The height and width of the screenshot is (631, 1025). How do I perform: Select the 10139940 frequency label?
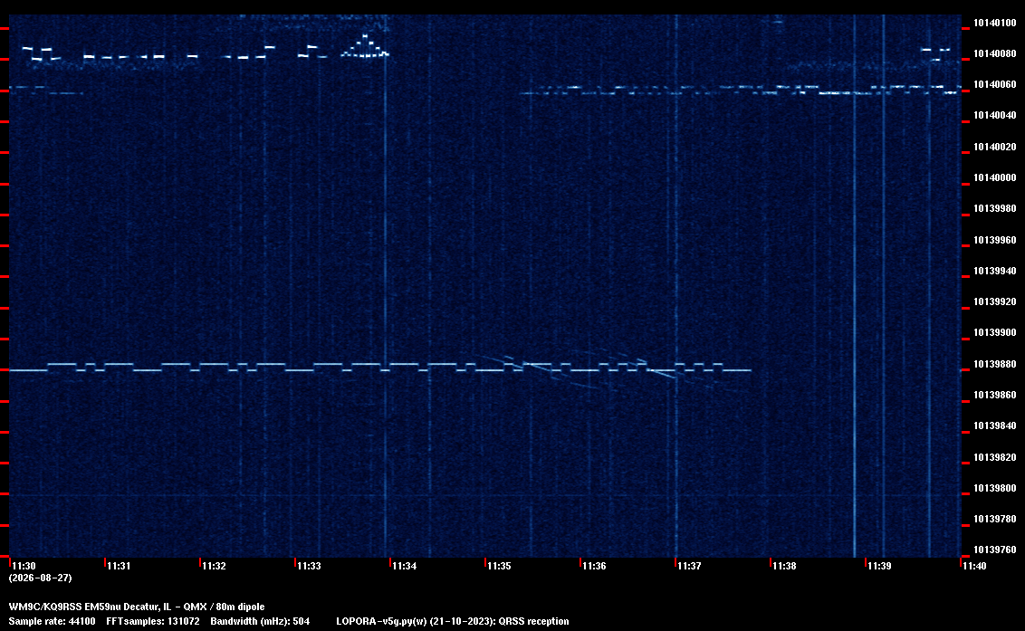[995, 271]
